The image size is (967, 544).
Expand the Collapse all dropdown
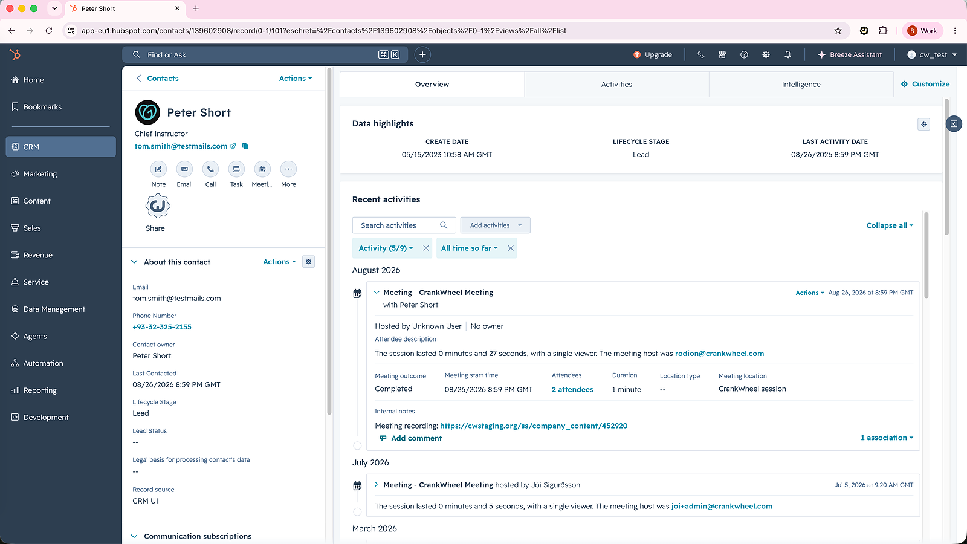[890, 225]
